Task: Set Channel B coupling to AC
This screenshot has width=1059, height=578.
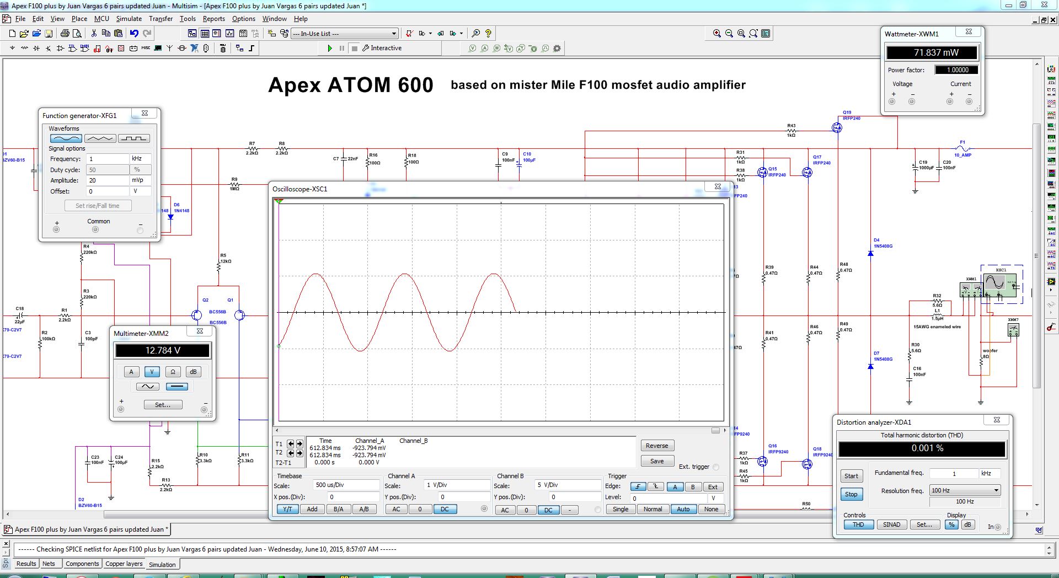Action: pyautogui.click(x=505, y=510)
